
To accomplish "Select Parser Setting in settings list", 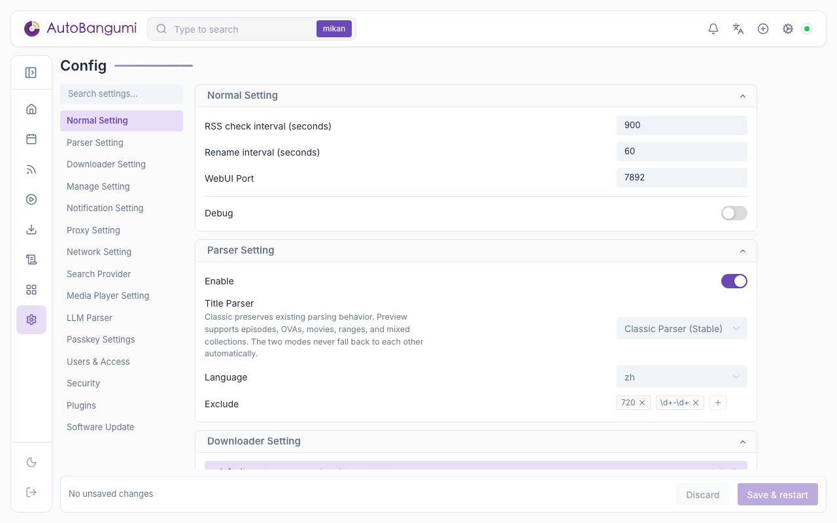I will click(x=122, y=143).
